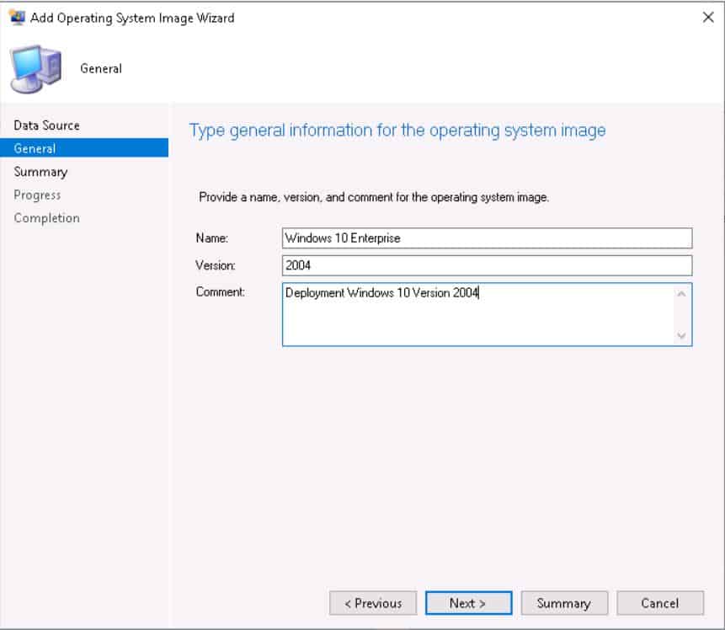Open the Summary step in sidebar
The width and height of the screenshot is (725, 630).
click(40, 172)
